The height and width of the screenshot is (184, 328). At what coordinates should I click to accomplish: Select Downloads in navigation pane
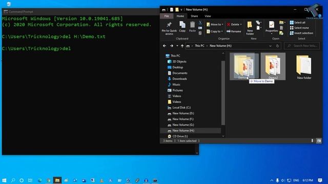point(177,79)
